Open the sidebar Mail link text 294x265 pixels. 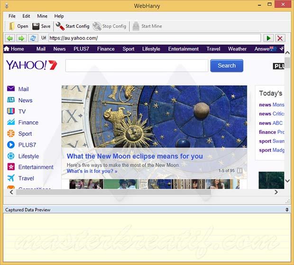(23, 89)
